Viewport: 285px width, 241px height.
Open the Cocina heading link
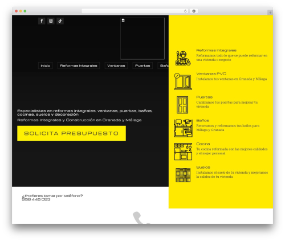203,144
